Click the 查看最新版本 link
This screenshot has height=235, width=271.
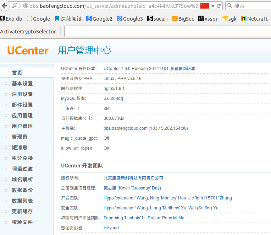pos(183,69)
